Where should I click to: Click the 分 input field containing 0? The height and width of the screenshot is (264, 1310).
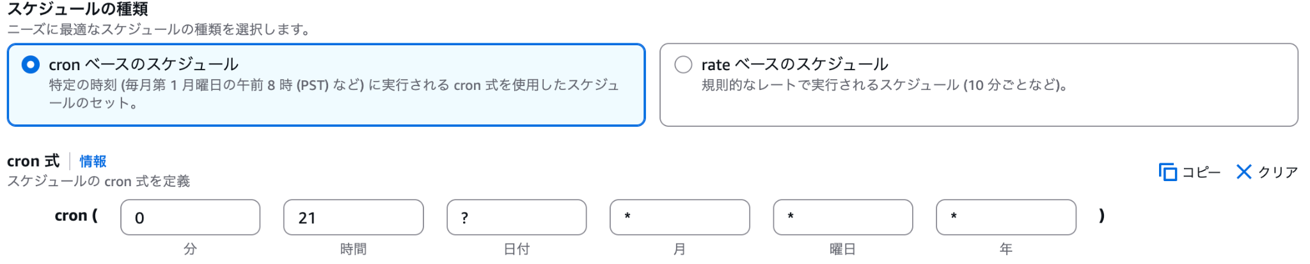coord(190,217)
